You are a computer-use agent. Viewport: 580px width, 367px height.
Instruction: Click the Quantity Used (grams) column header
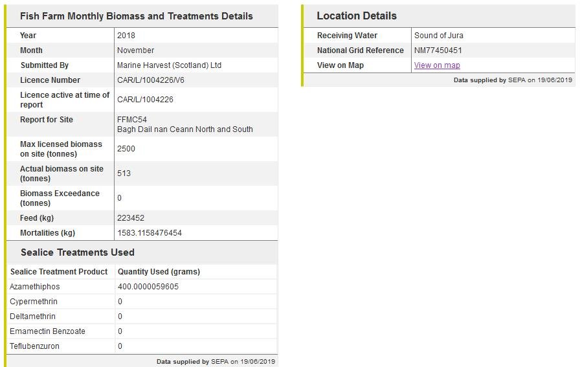coord(159,272)
